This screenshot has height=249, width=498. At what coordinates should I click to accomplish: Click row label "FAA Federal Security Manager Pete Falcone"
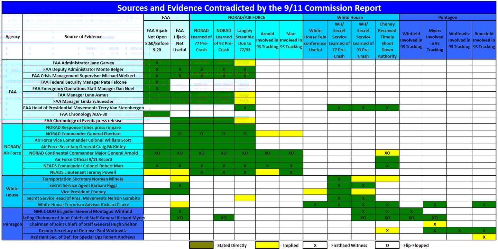pyautogui.click(x=83, y=82)
